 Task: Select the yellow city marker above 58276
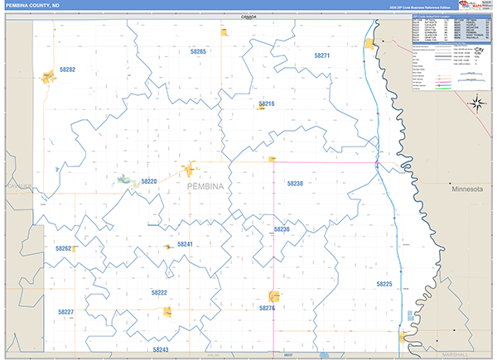(x=274, y=296)
